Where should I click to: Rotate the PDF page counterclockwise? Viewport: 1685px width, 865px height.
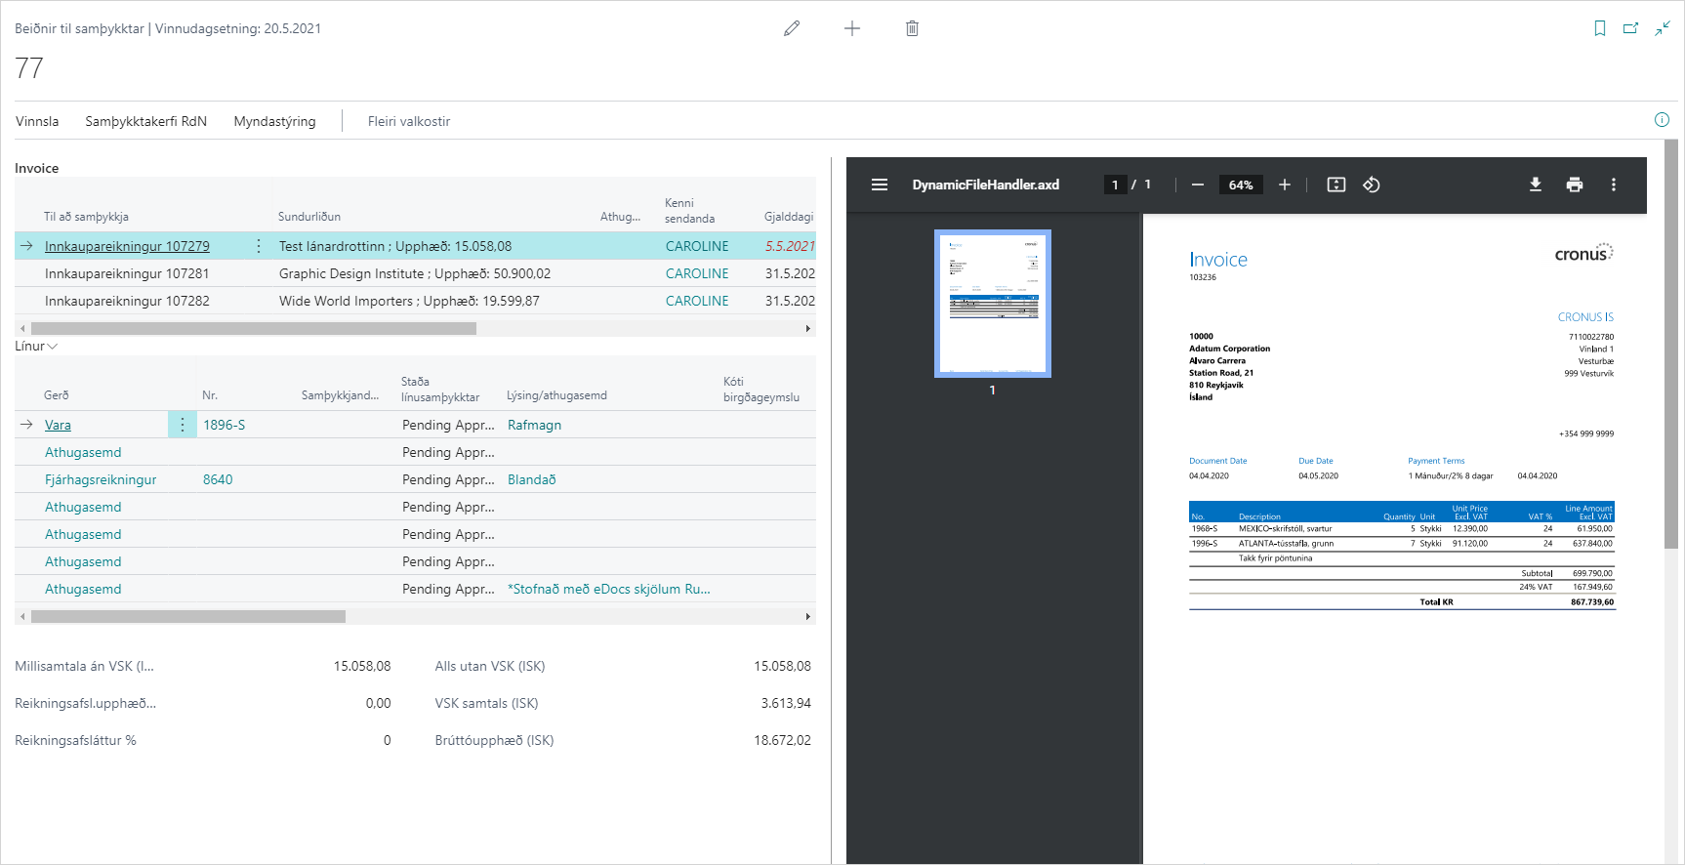click(x=1372, y=185)
